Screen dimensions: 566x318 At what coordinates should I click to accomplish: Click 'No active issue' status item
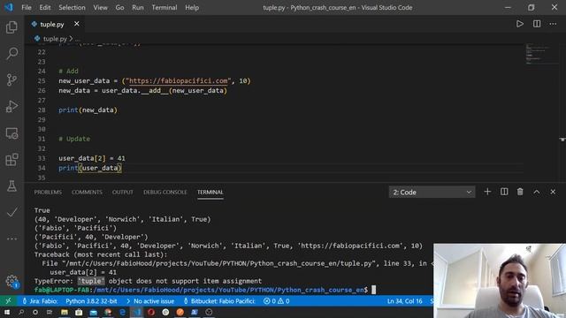point(150,300)
